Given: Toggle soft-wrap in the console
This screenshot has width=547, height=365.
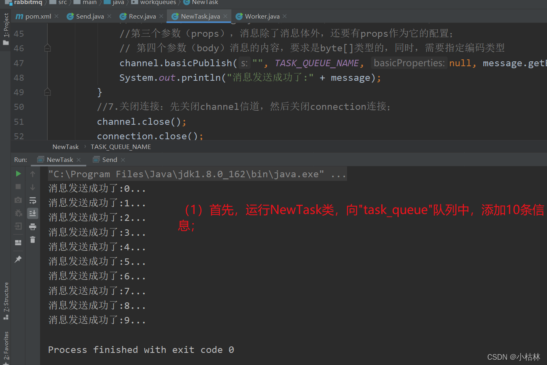Looking at the screenshot, I should [x=33, y=200].
